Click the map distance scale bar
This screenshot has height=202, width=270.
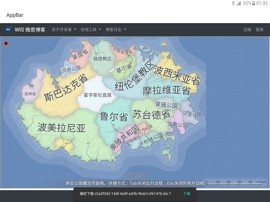click(236, 183)
